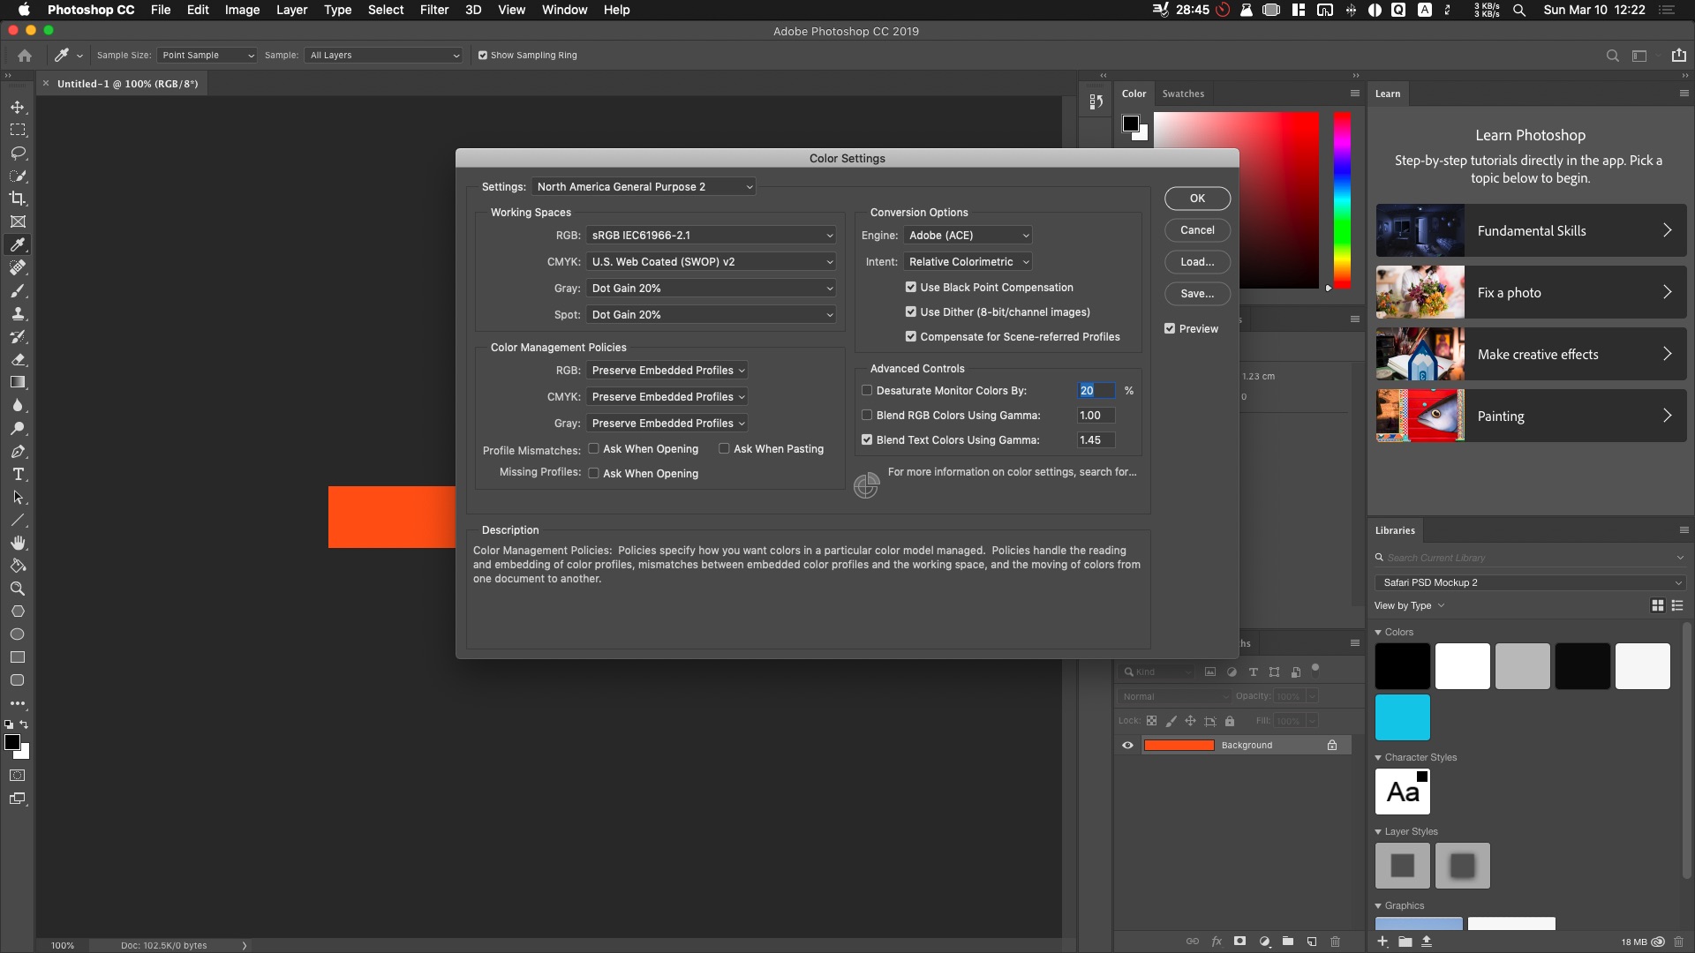The height and width of the screenshot is (953, 1695).
Task: Click the vertical hue slider in Color panel
Action: [1342, 200]
